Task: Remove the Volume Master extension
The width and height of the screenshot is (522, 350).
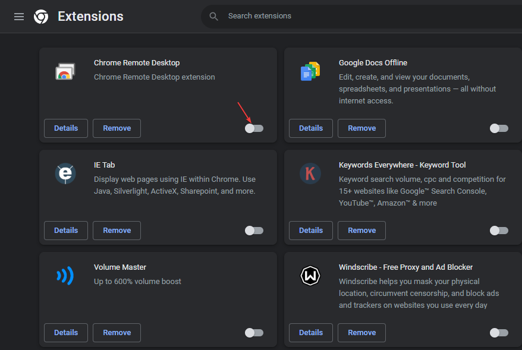Action: point(117,333)
